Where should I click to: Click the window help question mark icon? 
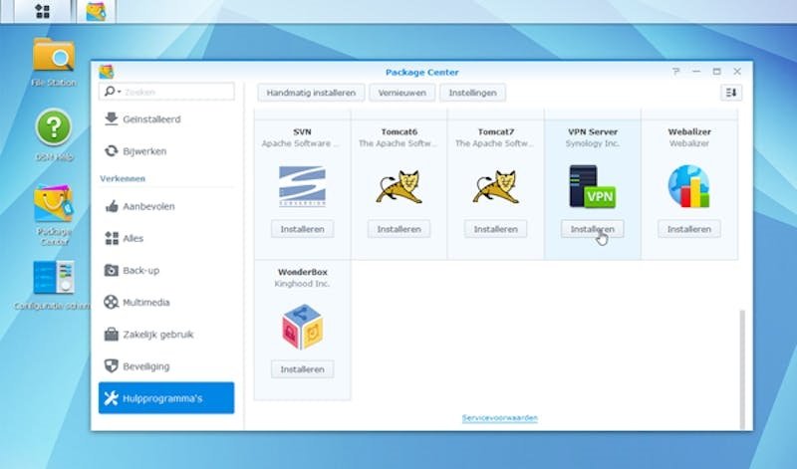(x=675, y=72)
